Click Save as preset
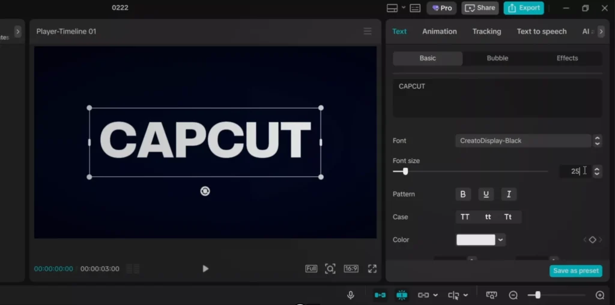 coord(576,271)
